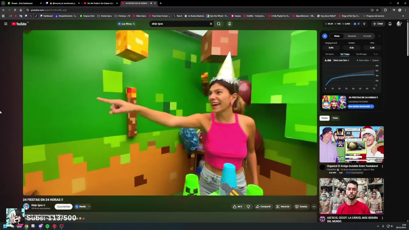Screen dimensions: 409x230
Task: Click the Remix button
Action: [x=81, y=207]
